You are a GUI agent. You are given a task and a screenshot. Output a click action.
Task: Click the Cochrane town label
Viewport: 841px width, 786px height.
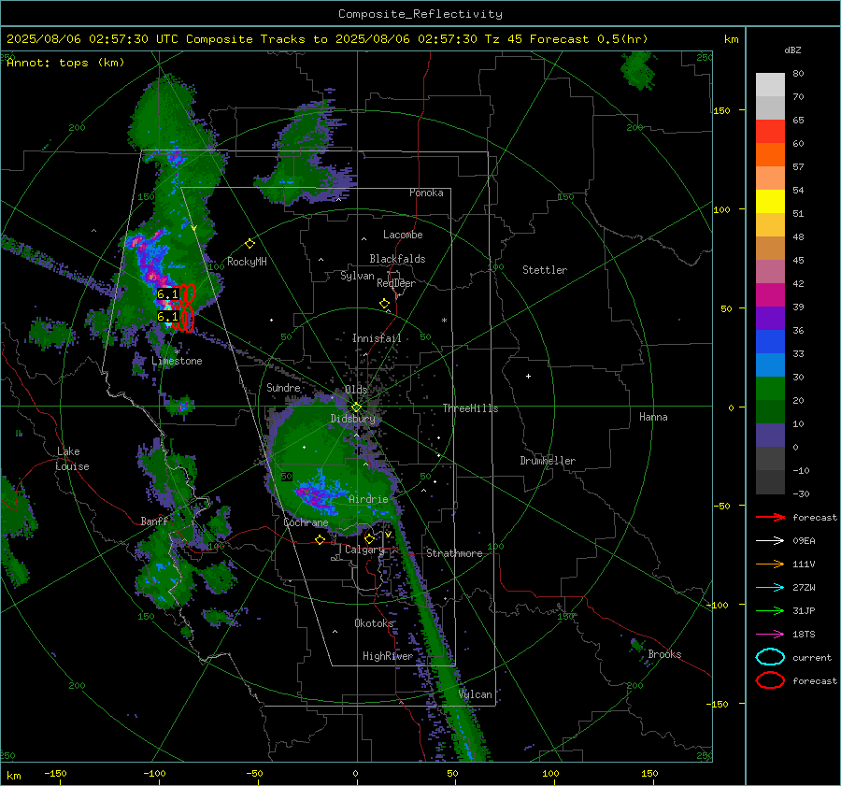pos(306,522)
